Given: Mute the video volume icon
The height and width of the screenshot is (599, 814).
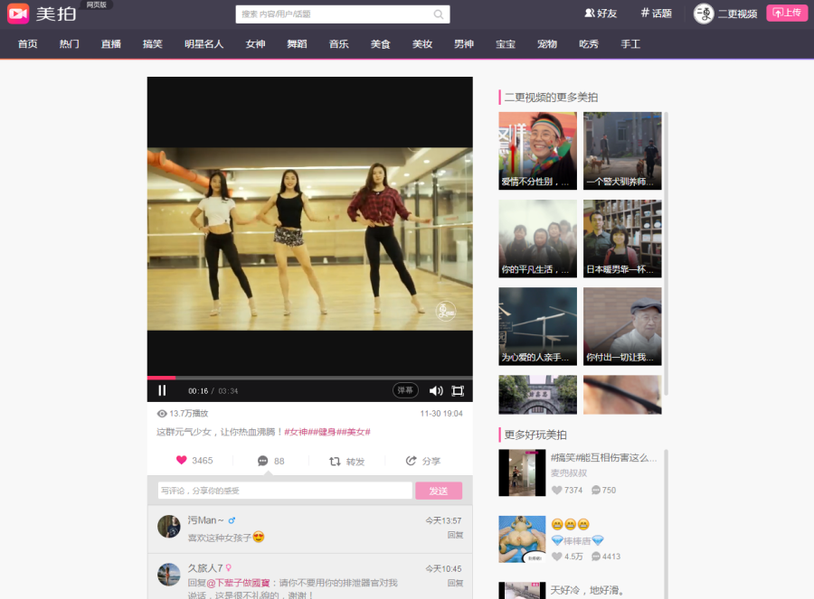Looking at the screenshot, I should (x=436, y=390).
